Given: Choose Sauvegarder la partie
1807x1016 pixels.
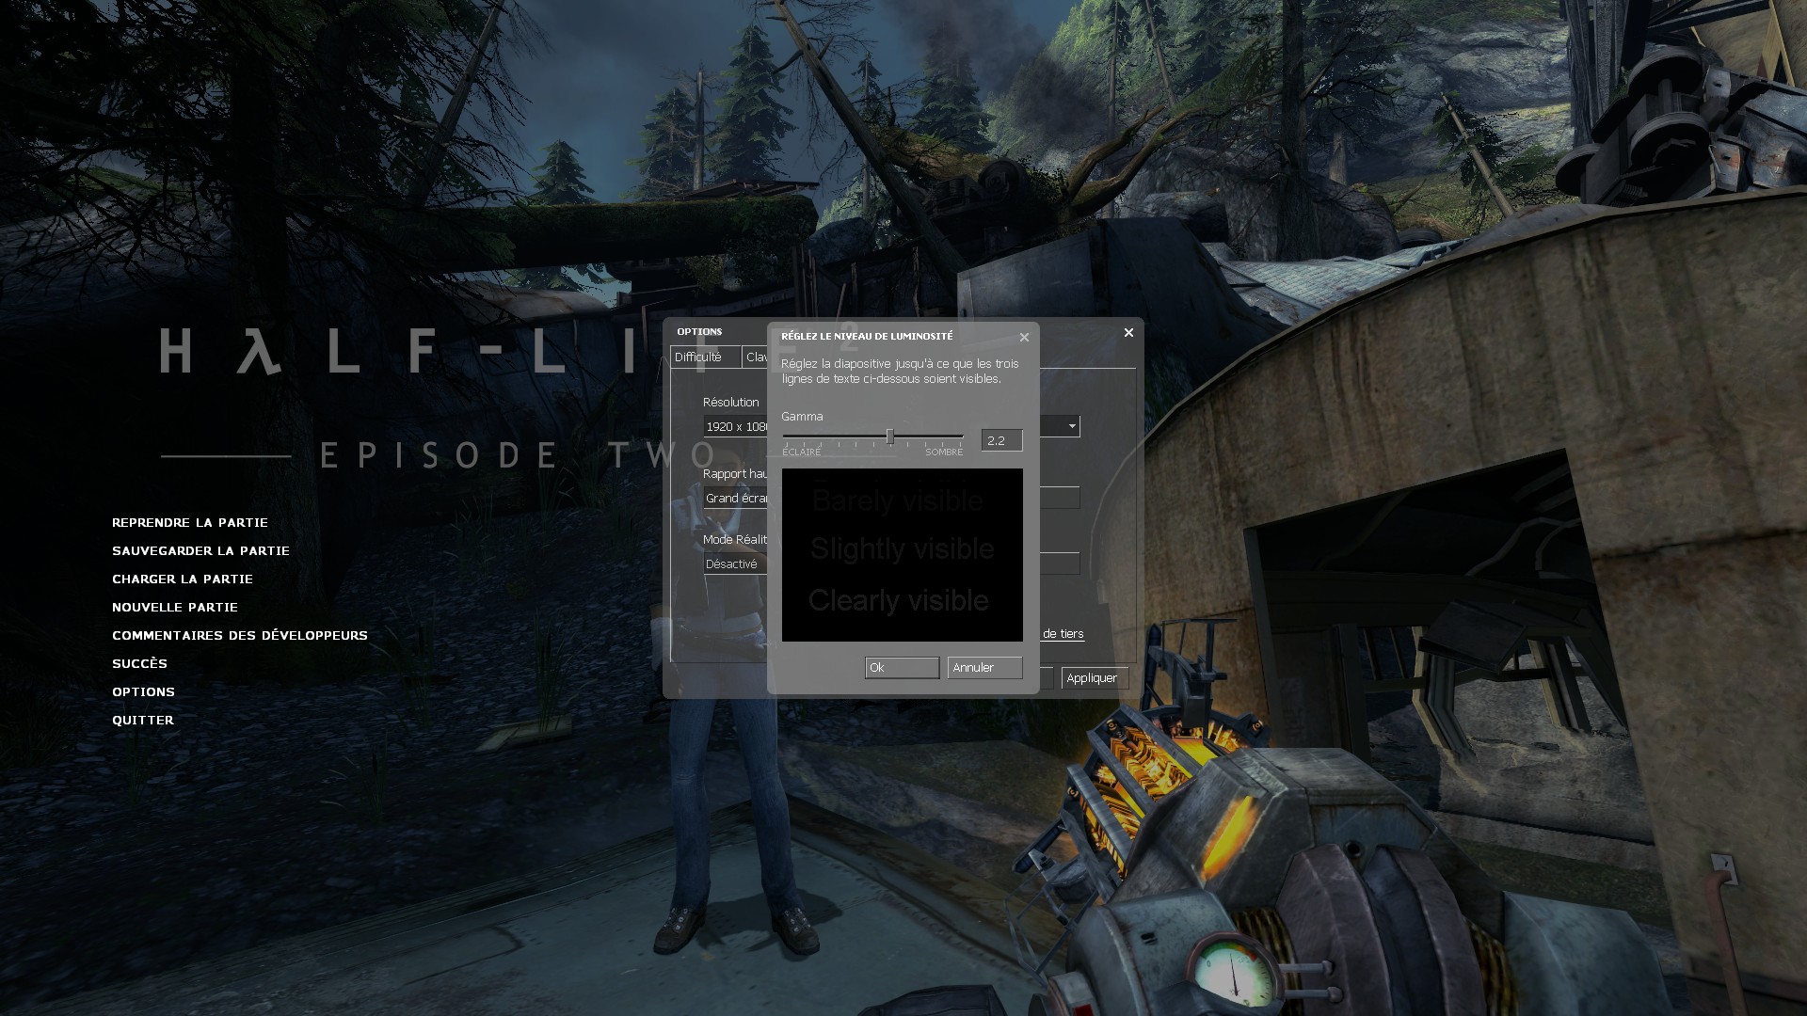Looking at the screenshot, I should click(x=200, y=551).
